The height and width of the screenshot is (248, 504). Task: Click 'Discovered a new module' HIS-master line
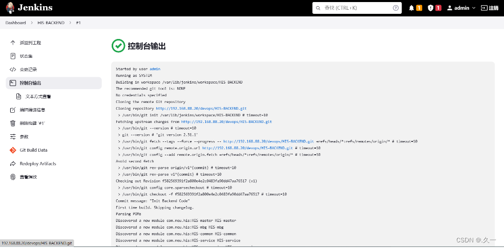pyautogui.click(x=176, y=221)
